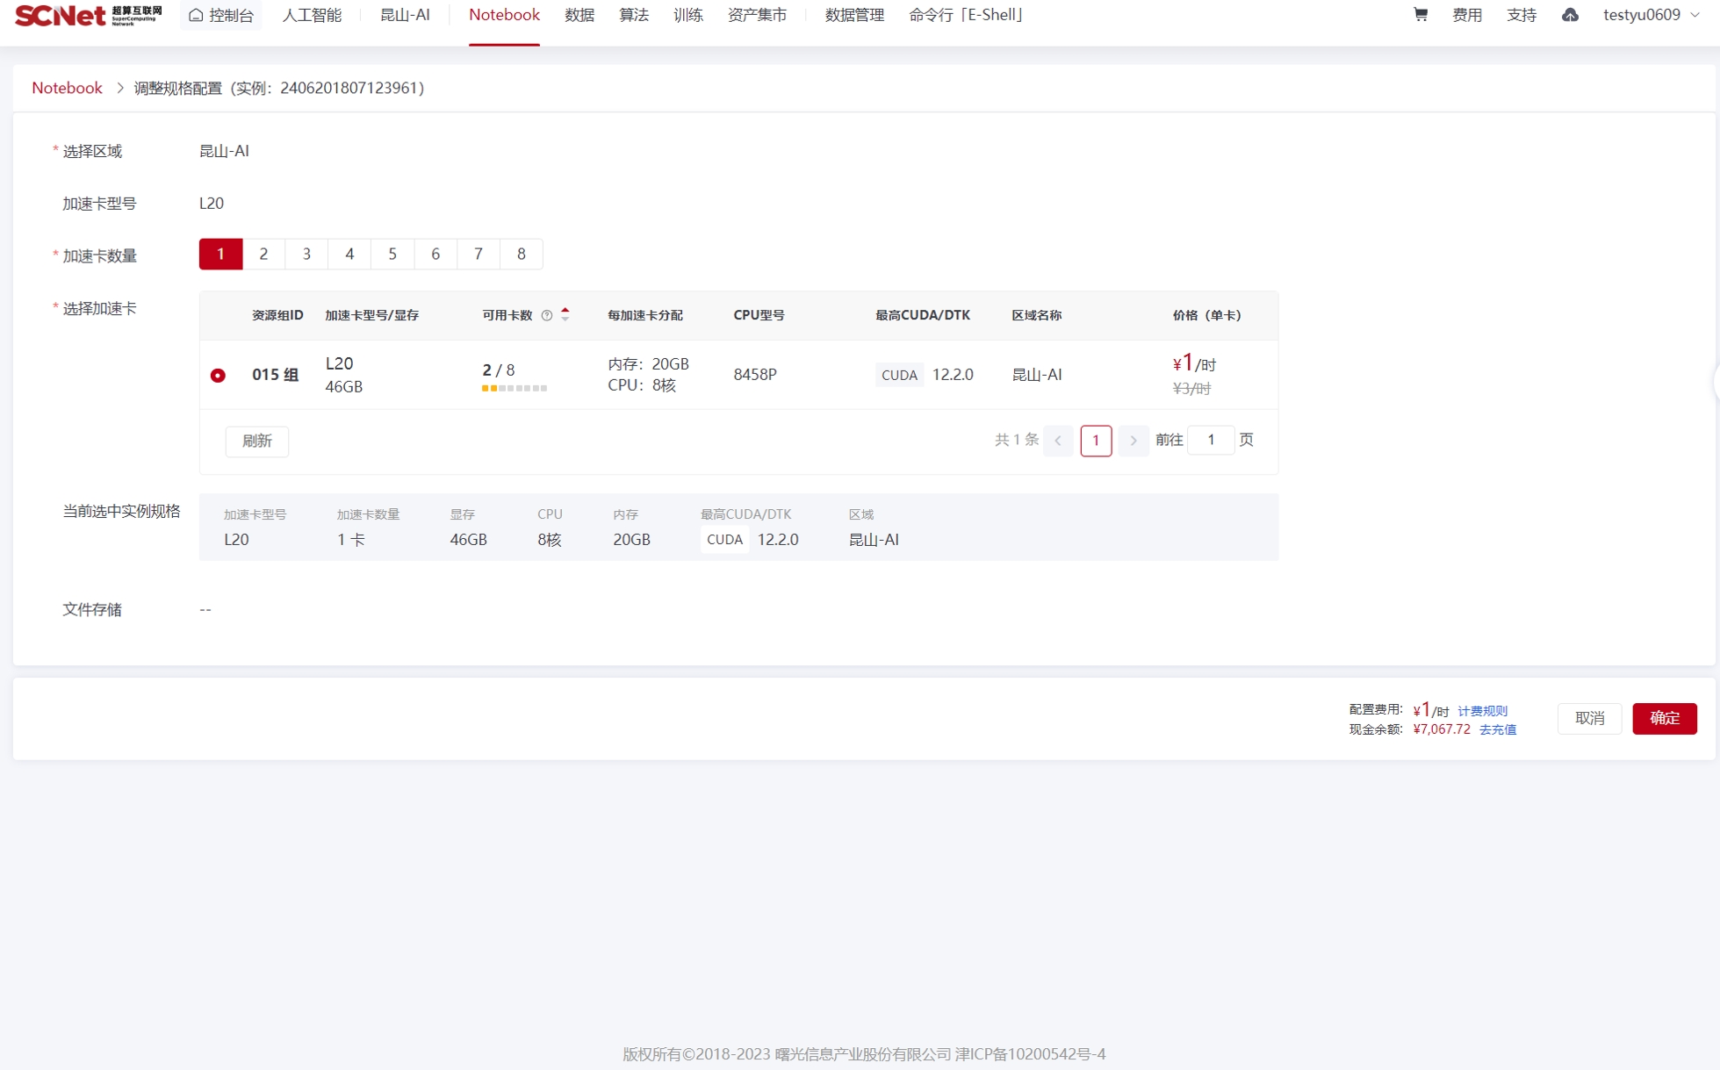This screenshot has width=1720, height=1070.
Task: Click the availability progress bar for 015 组
Action: [x=515, y=388]
